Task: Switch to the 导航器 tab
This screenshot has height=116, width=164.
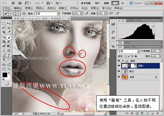Action: [130, 21]
